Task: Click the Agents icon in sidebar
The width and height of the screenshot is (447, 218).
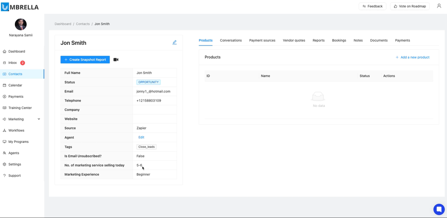Action: [5, 153]
